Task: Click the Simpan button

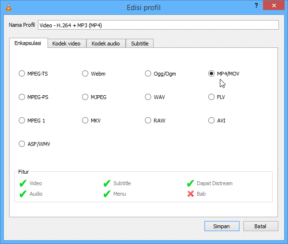Action: point(222,226)
